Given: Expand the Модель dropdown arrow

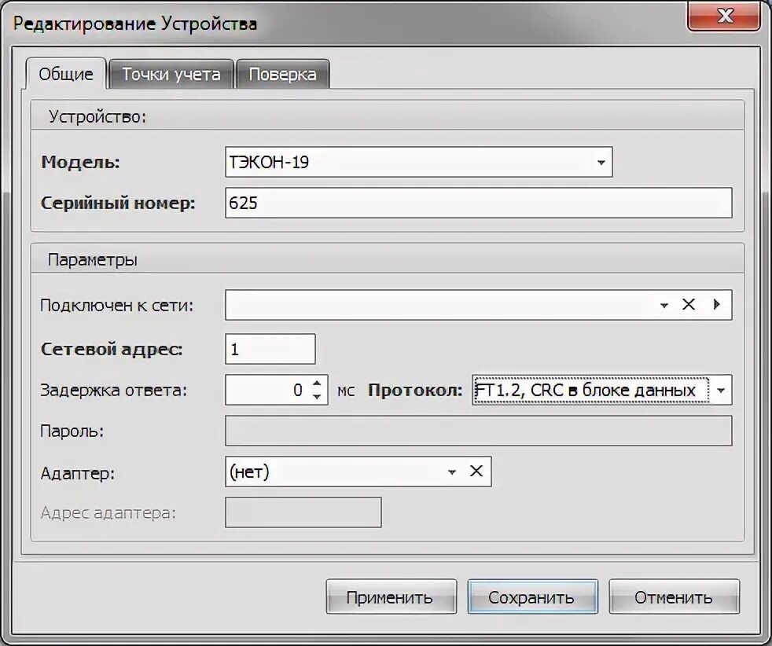Looking at the screenshot, I should point(601,163).
